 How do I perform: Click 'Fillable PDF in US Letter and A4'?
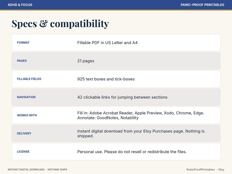pos(108,43)
